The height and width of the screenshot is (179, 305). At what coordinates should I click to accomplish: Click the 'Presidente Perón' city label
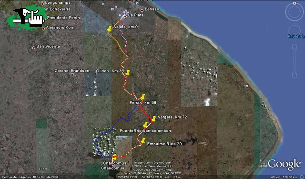[63, 18]
